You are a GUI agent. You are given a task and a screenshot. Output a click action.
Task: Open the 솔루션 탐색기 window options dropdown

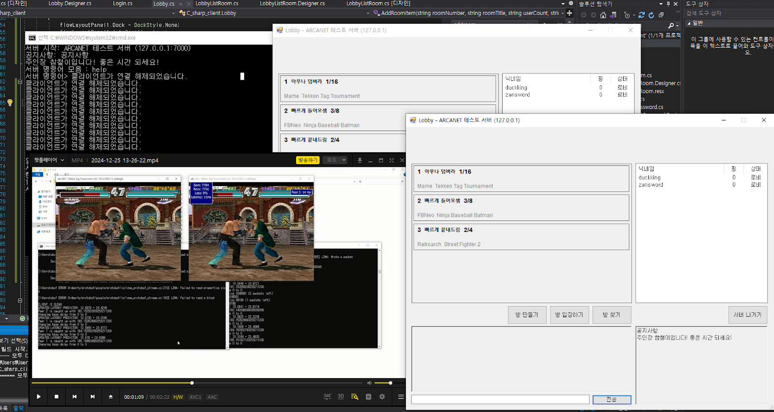coord(661,4)
